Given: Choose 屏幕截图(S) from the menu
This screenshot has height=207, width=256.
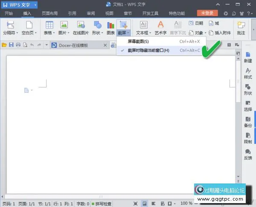Looking at the screenshot, I should coord(161,41).
